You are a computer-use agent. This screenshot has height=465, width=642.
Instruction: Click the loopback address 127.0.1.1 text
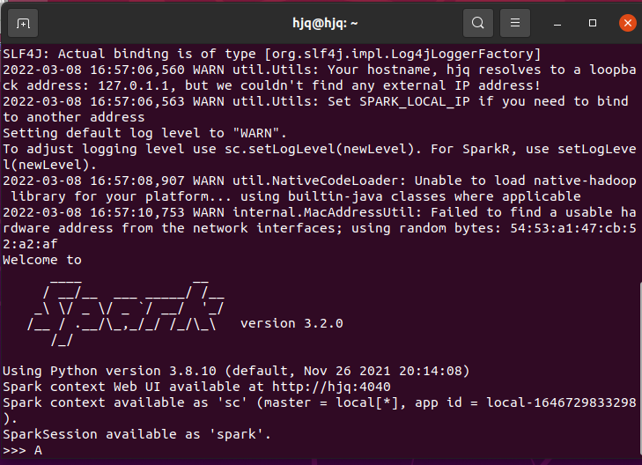pos(133,85)
